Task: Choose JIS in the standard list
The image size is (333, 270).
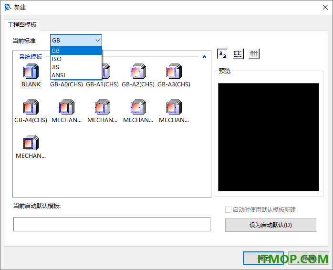Action: click(x=76, y=67)
